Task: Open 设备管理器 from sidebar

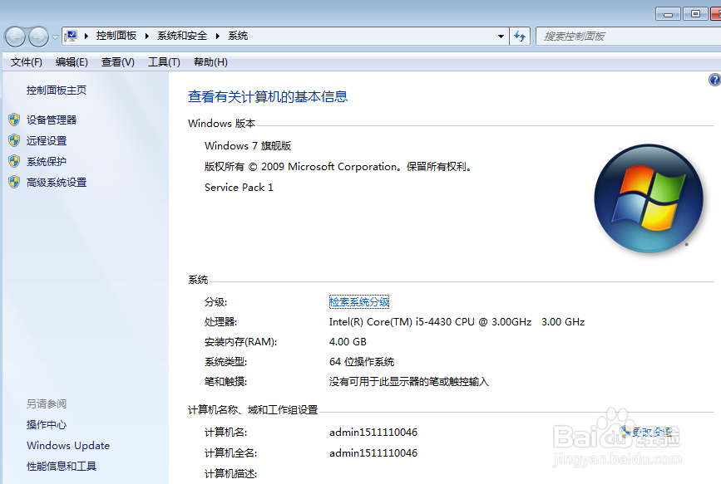Action: [x=52, y=120]
